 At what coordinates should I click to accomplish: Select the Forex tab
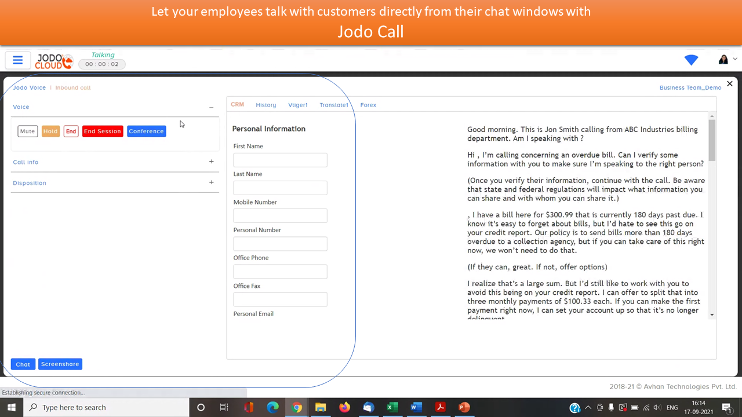pos(368,105)
